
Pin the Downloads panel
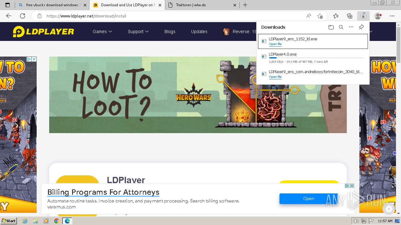[x=361, y=27]
